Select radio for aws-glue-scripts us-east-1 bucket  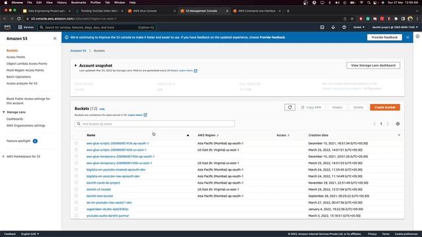(76, 149)
